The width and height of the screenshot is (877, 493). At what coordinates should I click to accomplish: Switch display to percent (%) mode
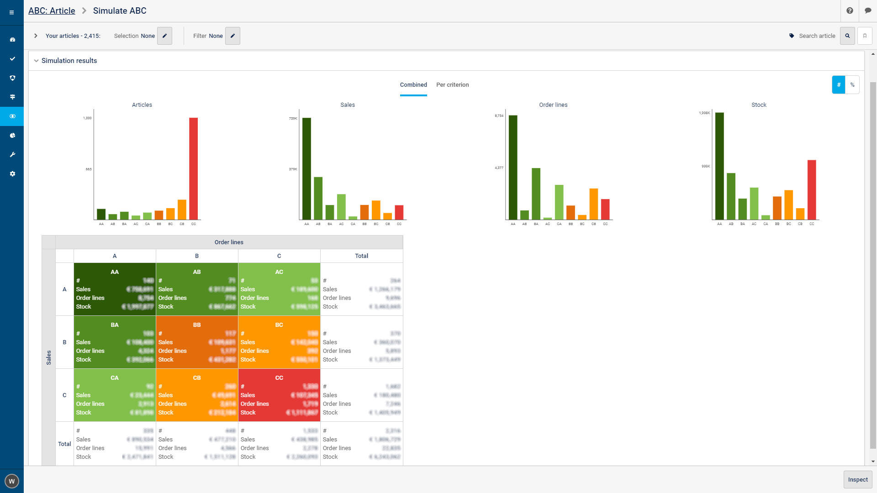[852, 85]
